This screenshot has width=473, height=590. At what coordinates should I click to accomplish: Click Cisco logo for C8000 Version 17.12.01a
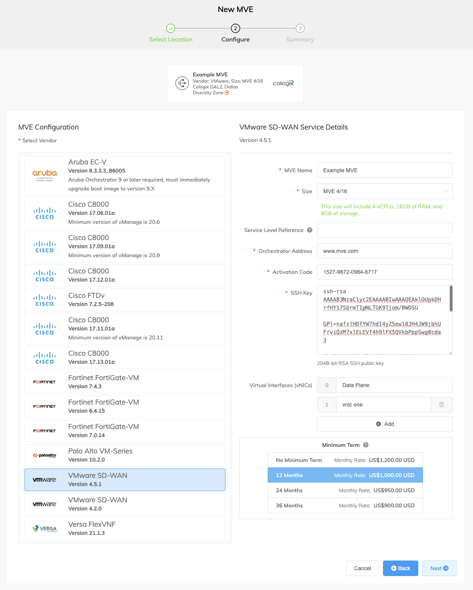tap(45, 276)
